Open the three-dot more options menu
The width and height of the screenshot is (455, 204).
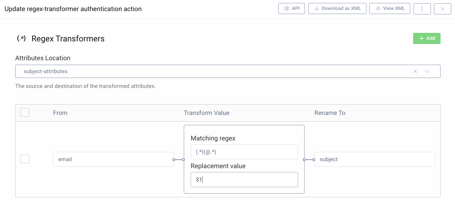pyautogui.click(x=422, y=8)
